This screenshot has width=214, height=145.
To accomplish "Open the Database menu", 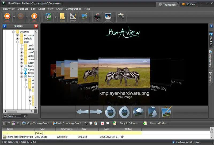I will click(x=23, y=9).
